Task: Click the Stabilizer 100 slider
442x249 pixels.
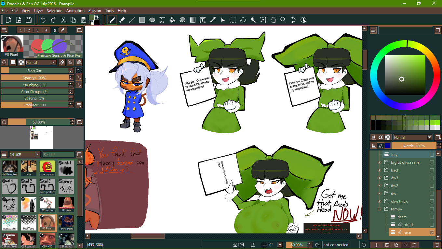Action: (x=34, y=105)
